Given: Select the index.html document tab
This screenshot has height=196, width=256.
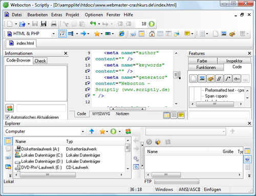Looking at the screenshot, I should pyautogui.click(x=22, y=43).
